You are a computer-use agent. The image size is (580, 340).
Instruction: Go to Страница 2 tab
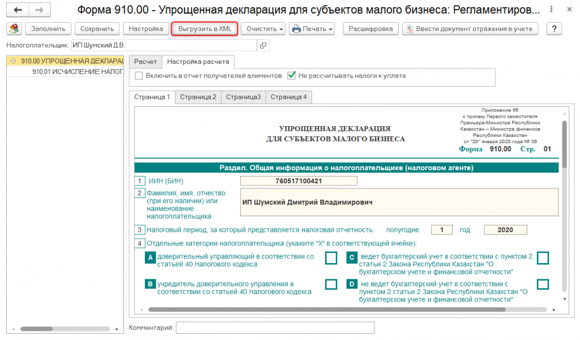click(198, 97)
